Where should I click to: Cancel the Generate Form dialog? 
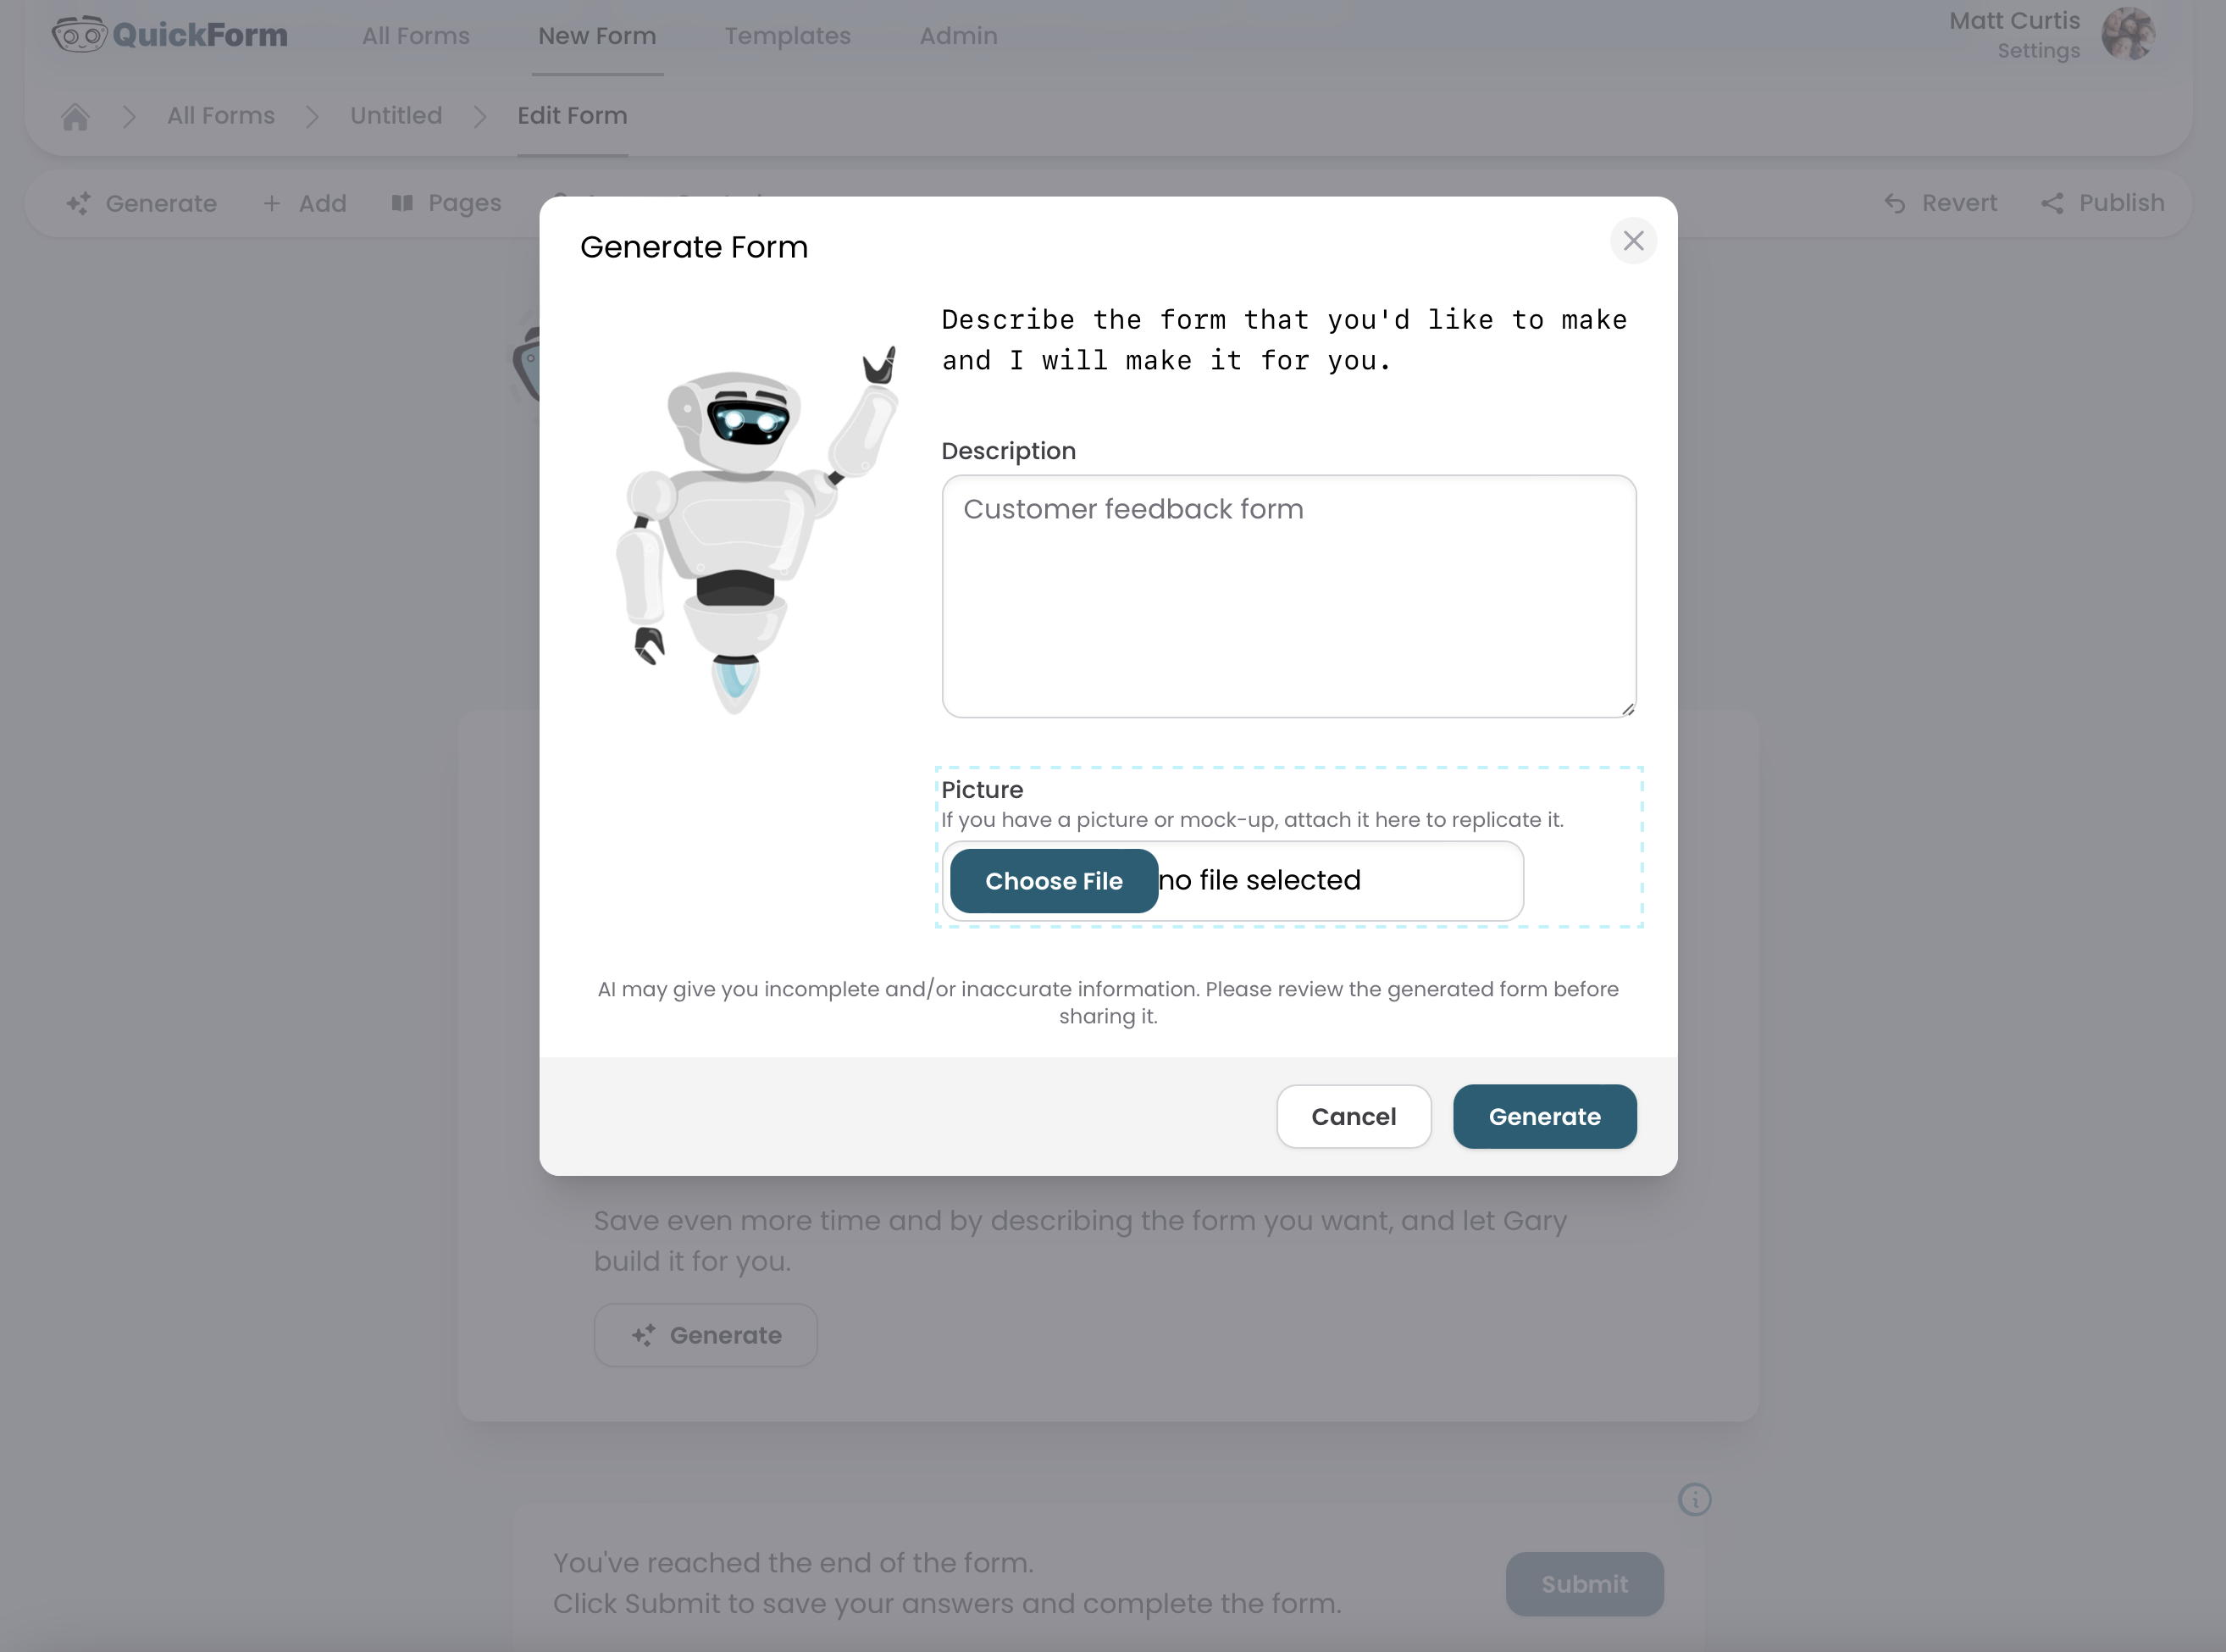click(x=1354, y=1116)
